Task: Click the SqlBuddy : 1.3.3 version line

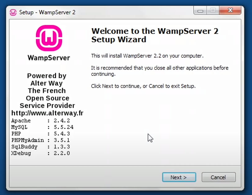Action: pos(40,147)
